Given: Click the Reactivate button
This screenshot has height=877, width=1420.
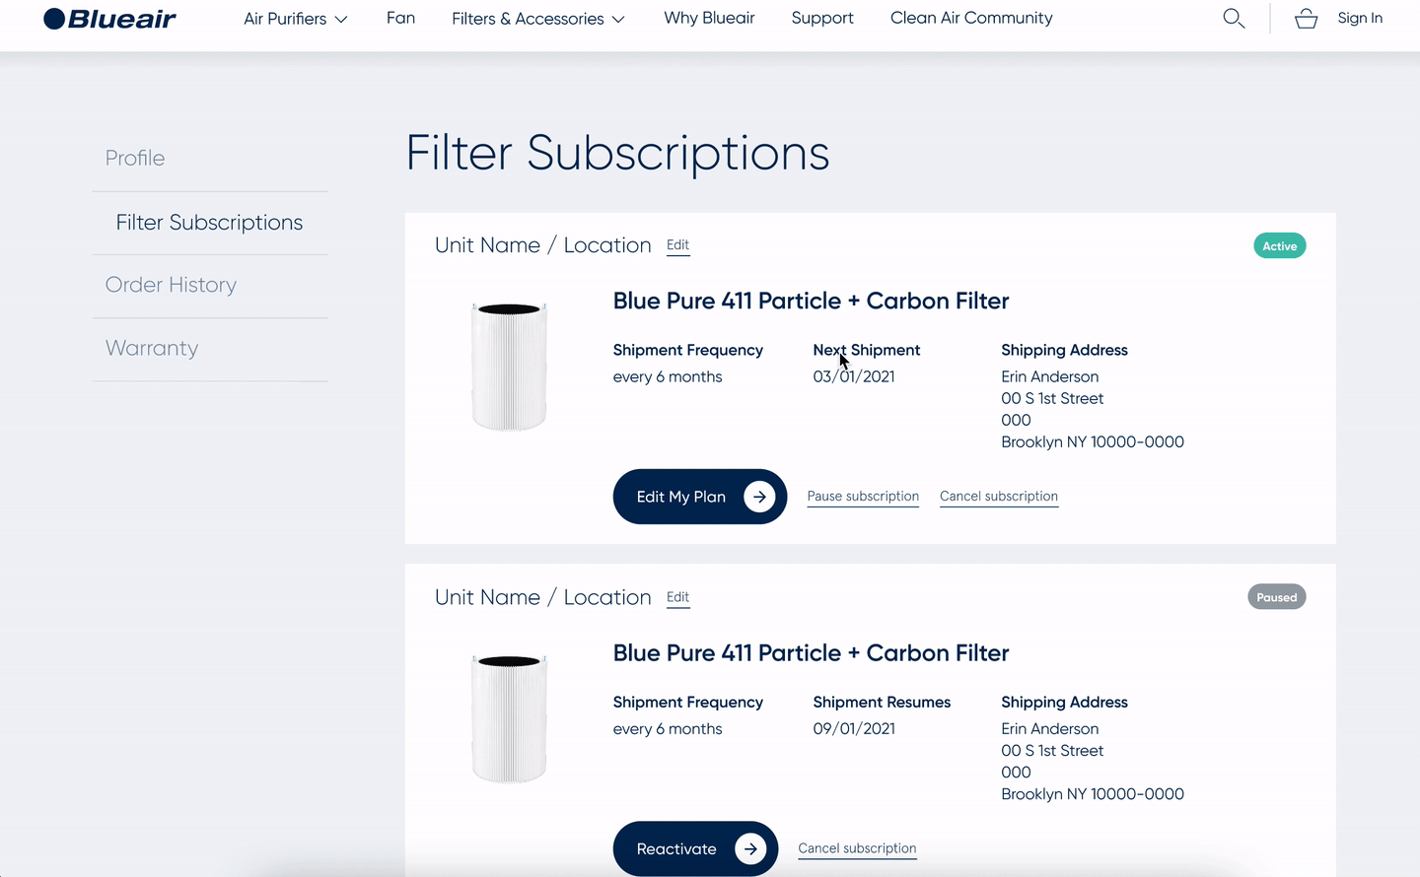Looking at the screenshot, I should point(695,848).
